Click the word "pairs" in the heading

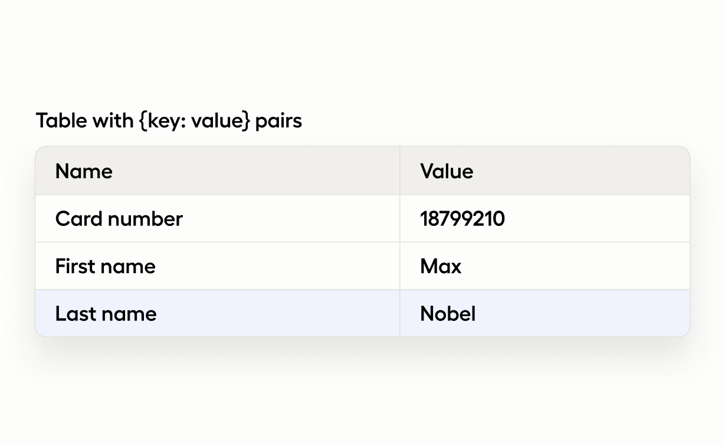coord(278,121)
